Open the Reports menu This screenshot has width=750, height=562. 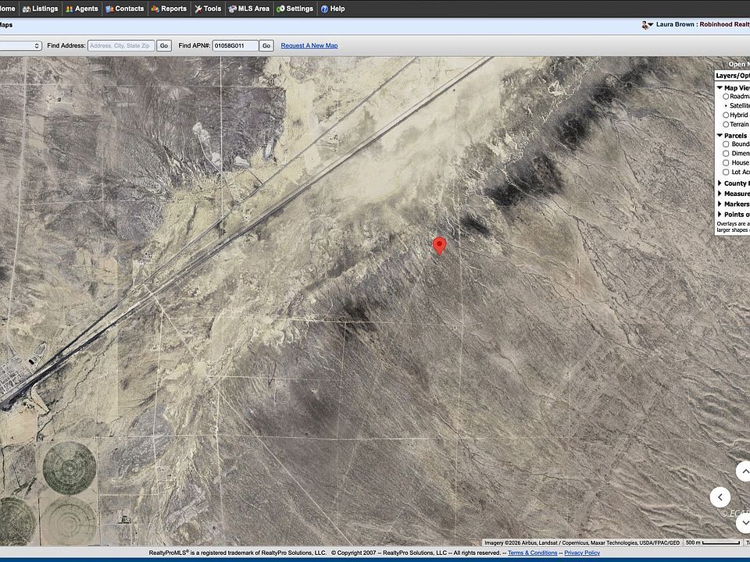coord(169,9)
